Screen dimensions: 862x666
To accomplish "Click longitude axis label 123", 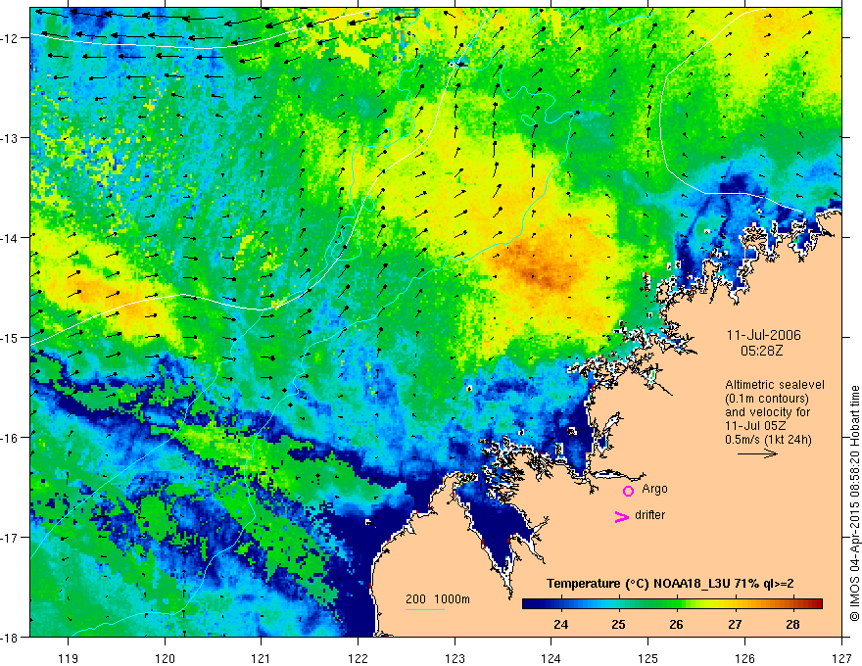I will pyautogui.click(x=455, y=658).
